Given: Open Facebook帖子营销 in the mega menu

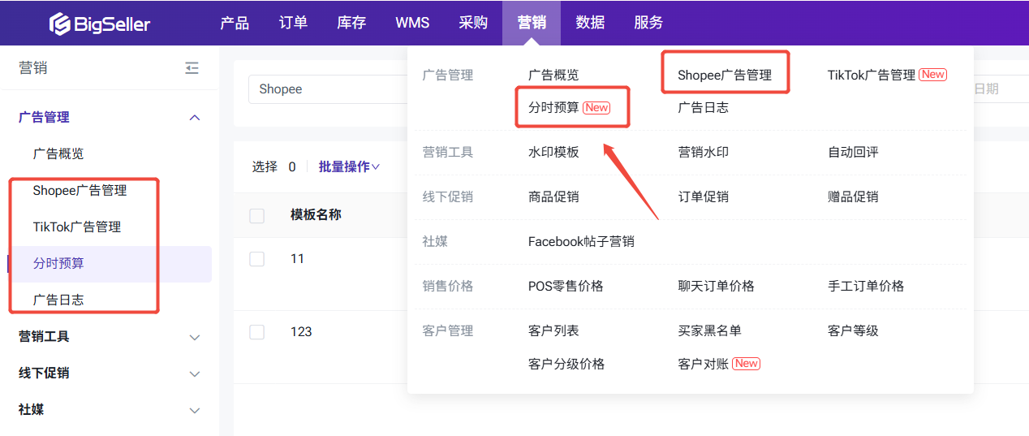Looking at the screenshot, I should tap(581, 241).
